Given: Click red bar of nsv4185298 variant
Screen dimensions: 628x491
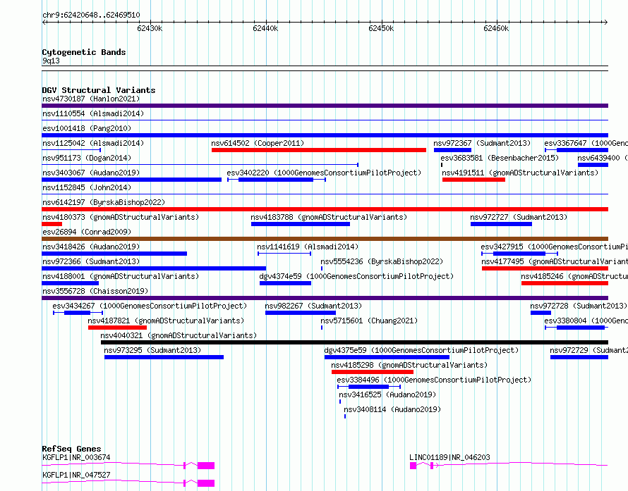Looking at the screenshot, I should pyautogui.click(x=373, y=372).
